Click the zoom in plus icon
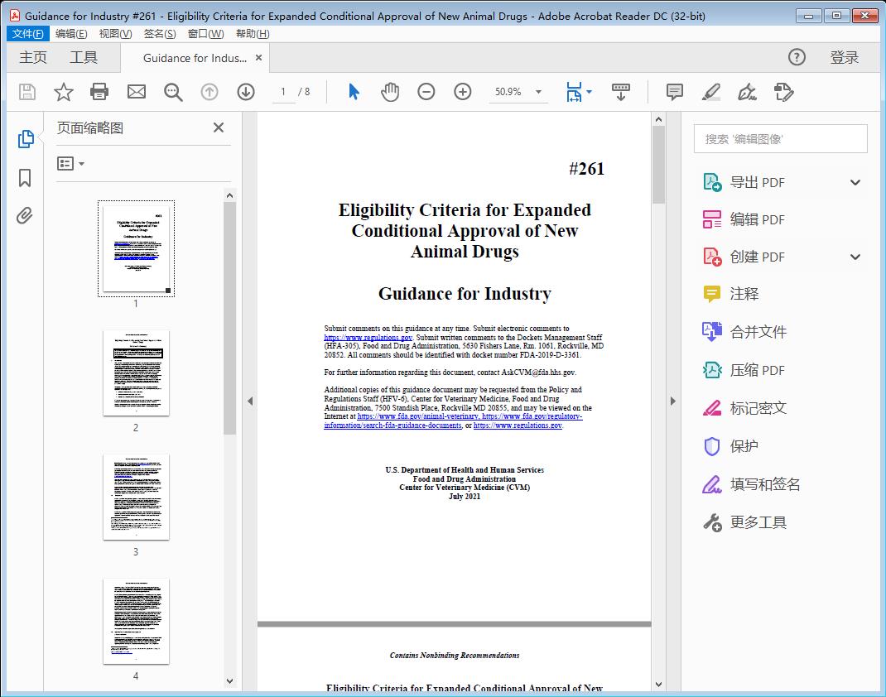 [463, 92]
